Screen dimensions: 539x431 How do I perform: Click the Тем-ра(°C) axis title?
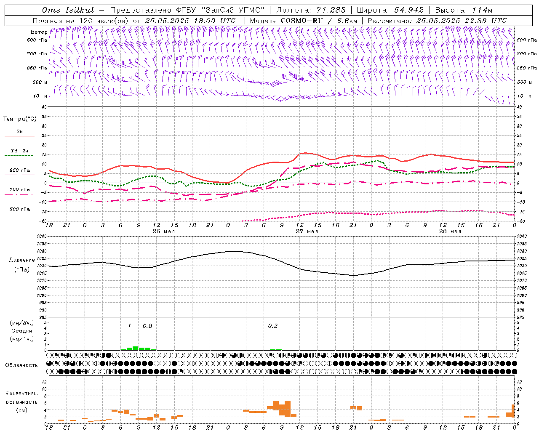(x=20, y=119)
